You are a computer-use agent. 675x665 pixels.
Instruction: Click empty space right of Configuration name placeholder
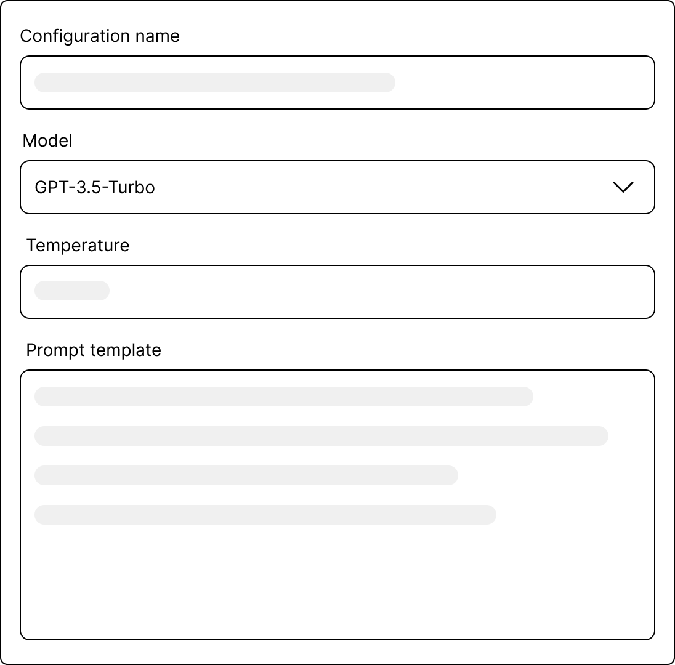pos(523,83)
